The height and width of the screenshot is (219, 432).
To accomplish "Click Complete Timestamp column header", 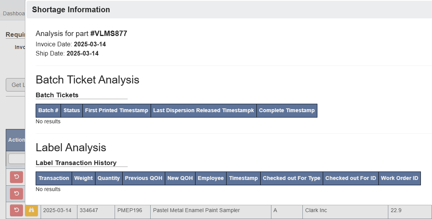I will tap(287, 111).
